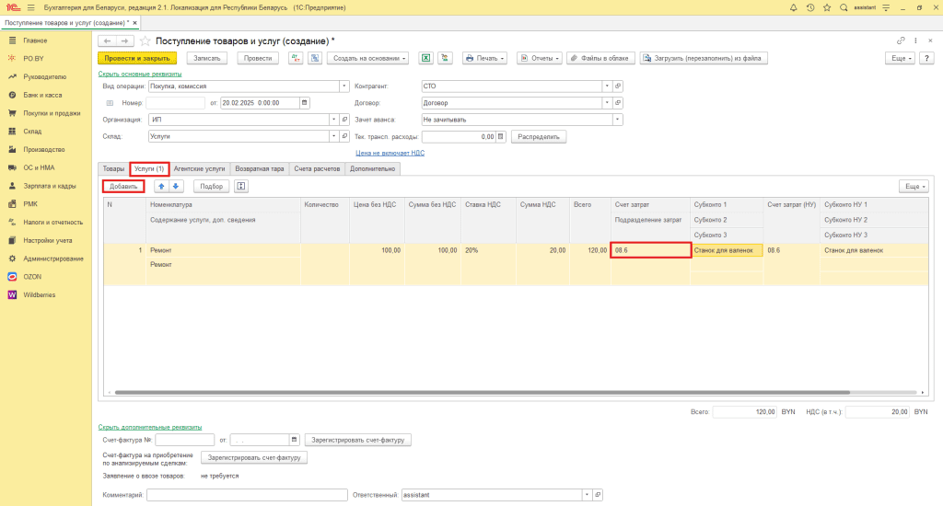
Task: Open the document structure icon
Action: coord(315,58)
